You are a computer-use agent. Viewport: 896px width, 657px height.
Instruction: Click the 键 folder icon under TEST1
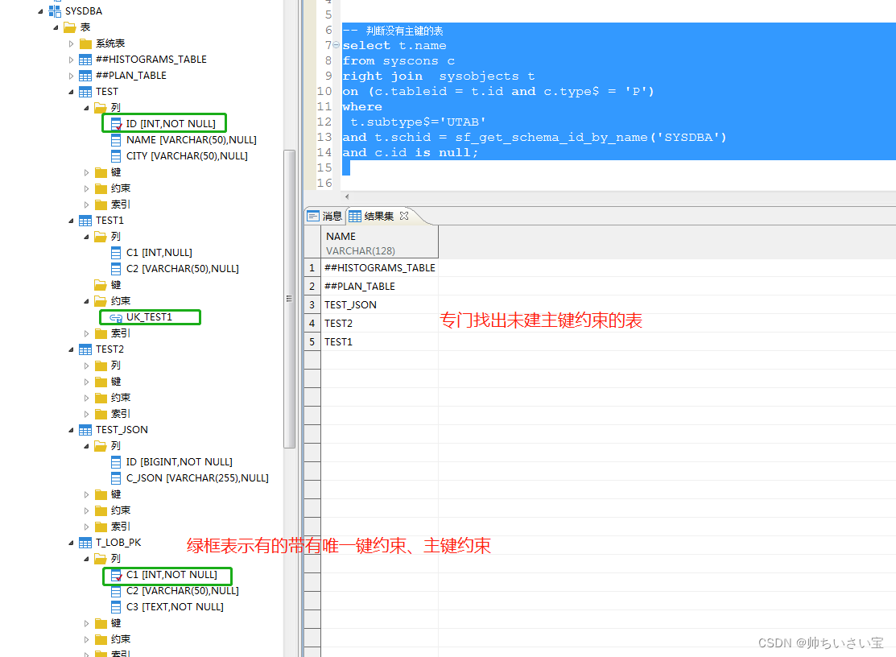tap(101, 284)
